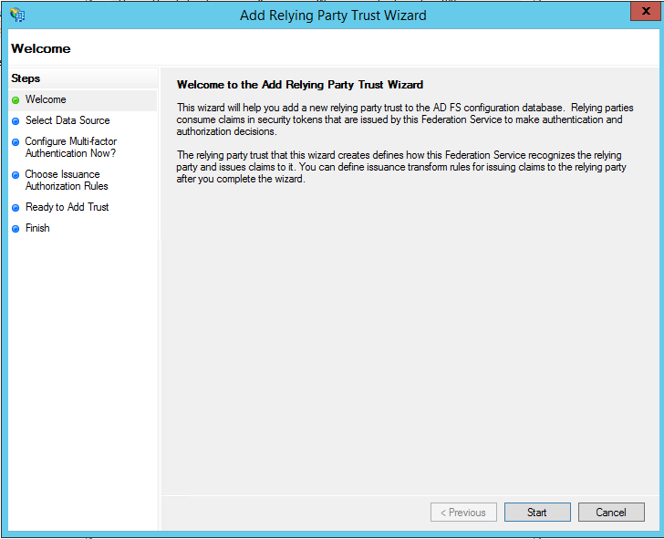Click the blue bullet beside Configure Multi-factor
The width and height of the screenshot is (664, 539).
[x=16, y=142]
